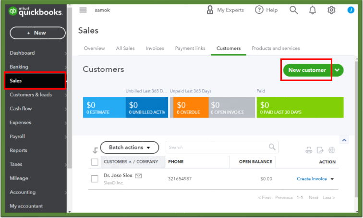Open the New customer dropdown arrow

pyautogui.click(x=337, y=70)
